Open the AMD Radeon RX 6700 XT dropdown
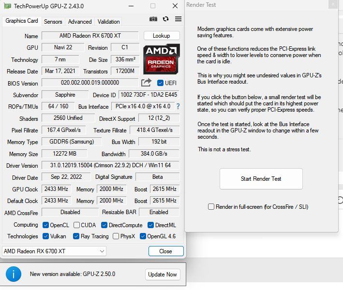 pyautogui.click(x=54, y=251)
